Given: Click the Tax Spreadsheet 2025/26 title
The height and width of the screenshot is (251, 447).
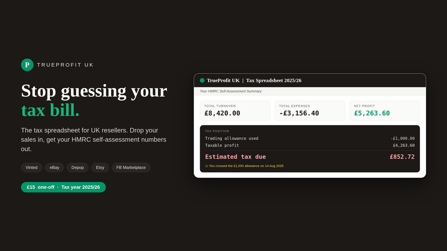Looking at the screenshot, I should coord(274,80).
